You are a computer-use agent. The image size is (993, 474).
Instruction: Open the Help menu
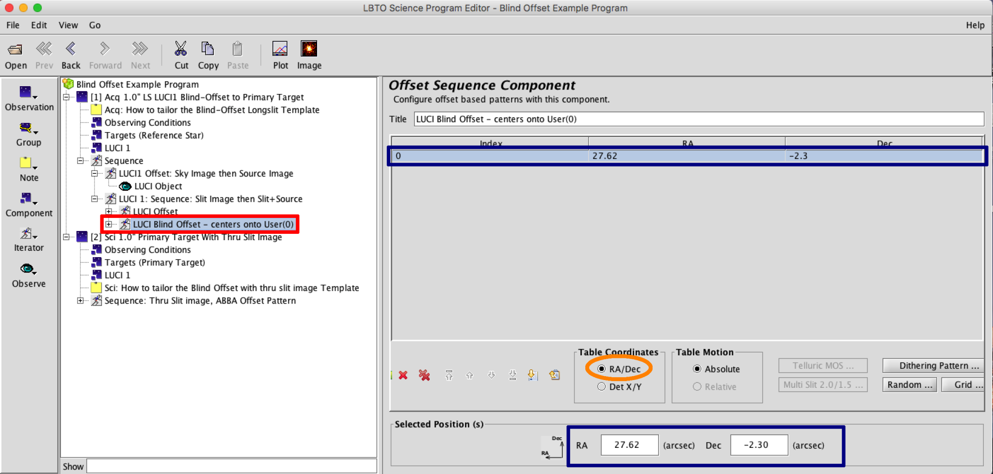[975, 25]
